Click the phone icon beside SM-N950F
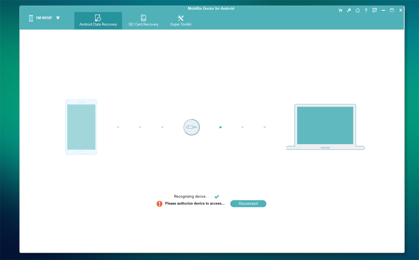 [x=31, y=18]
